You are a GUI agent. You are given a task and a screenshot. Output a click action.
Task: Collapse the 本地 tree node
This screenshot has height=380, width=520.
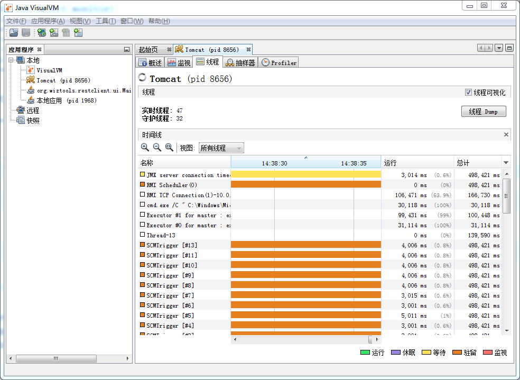pos(11,60)
